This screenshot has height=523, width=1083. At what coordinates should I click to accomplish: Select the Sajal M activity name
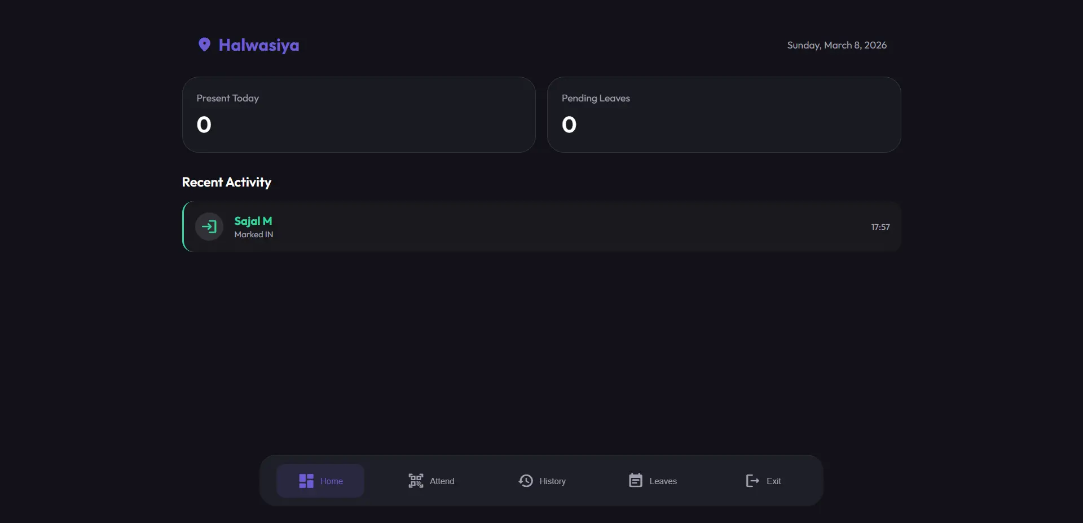click(253, 221)
